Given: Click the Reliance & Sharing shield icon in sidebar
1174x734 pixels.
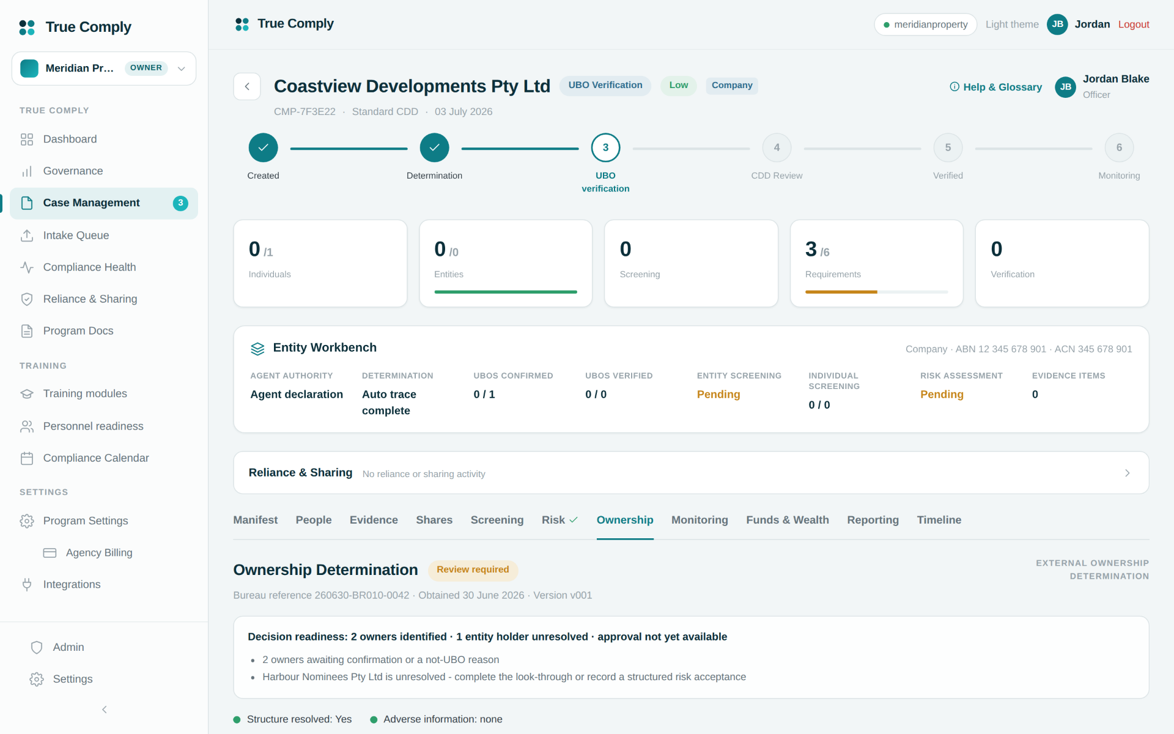Looking at the screenshot, I should click(27, 299).
